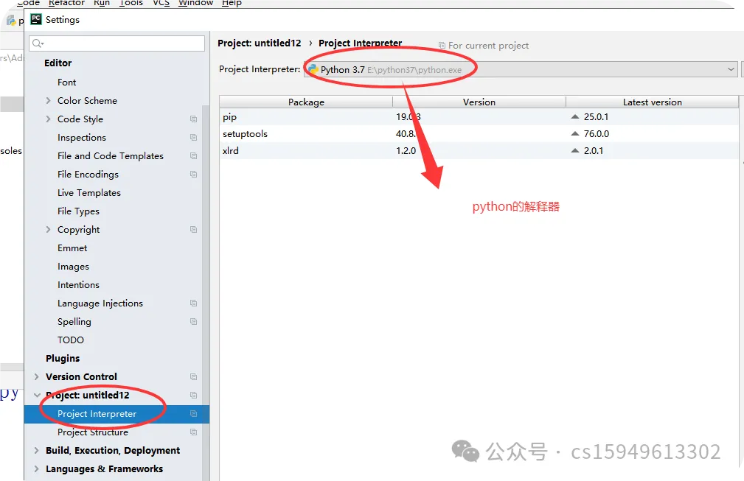Open the Emmet settings
Viewport: 744px width, 481px height.
[72, 247]
